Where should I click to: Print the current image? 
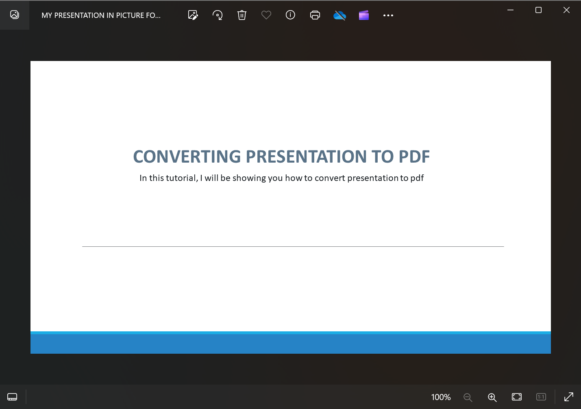315,15
